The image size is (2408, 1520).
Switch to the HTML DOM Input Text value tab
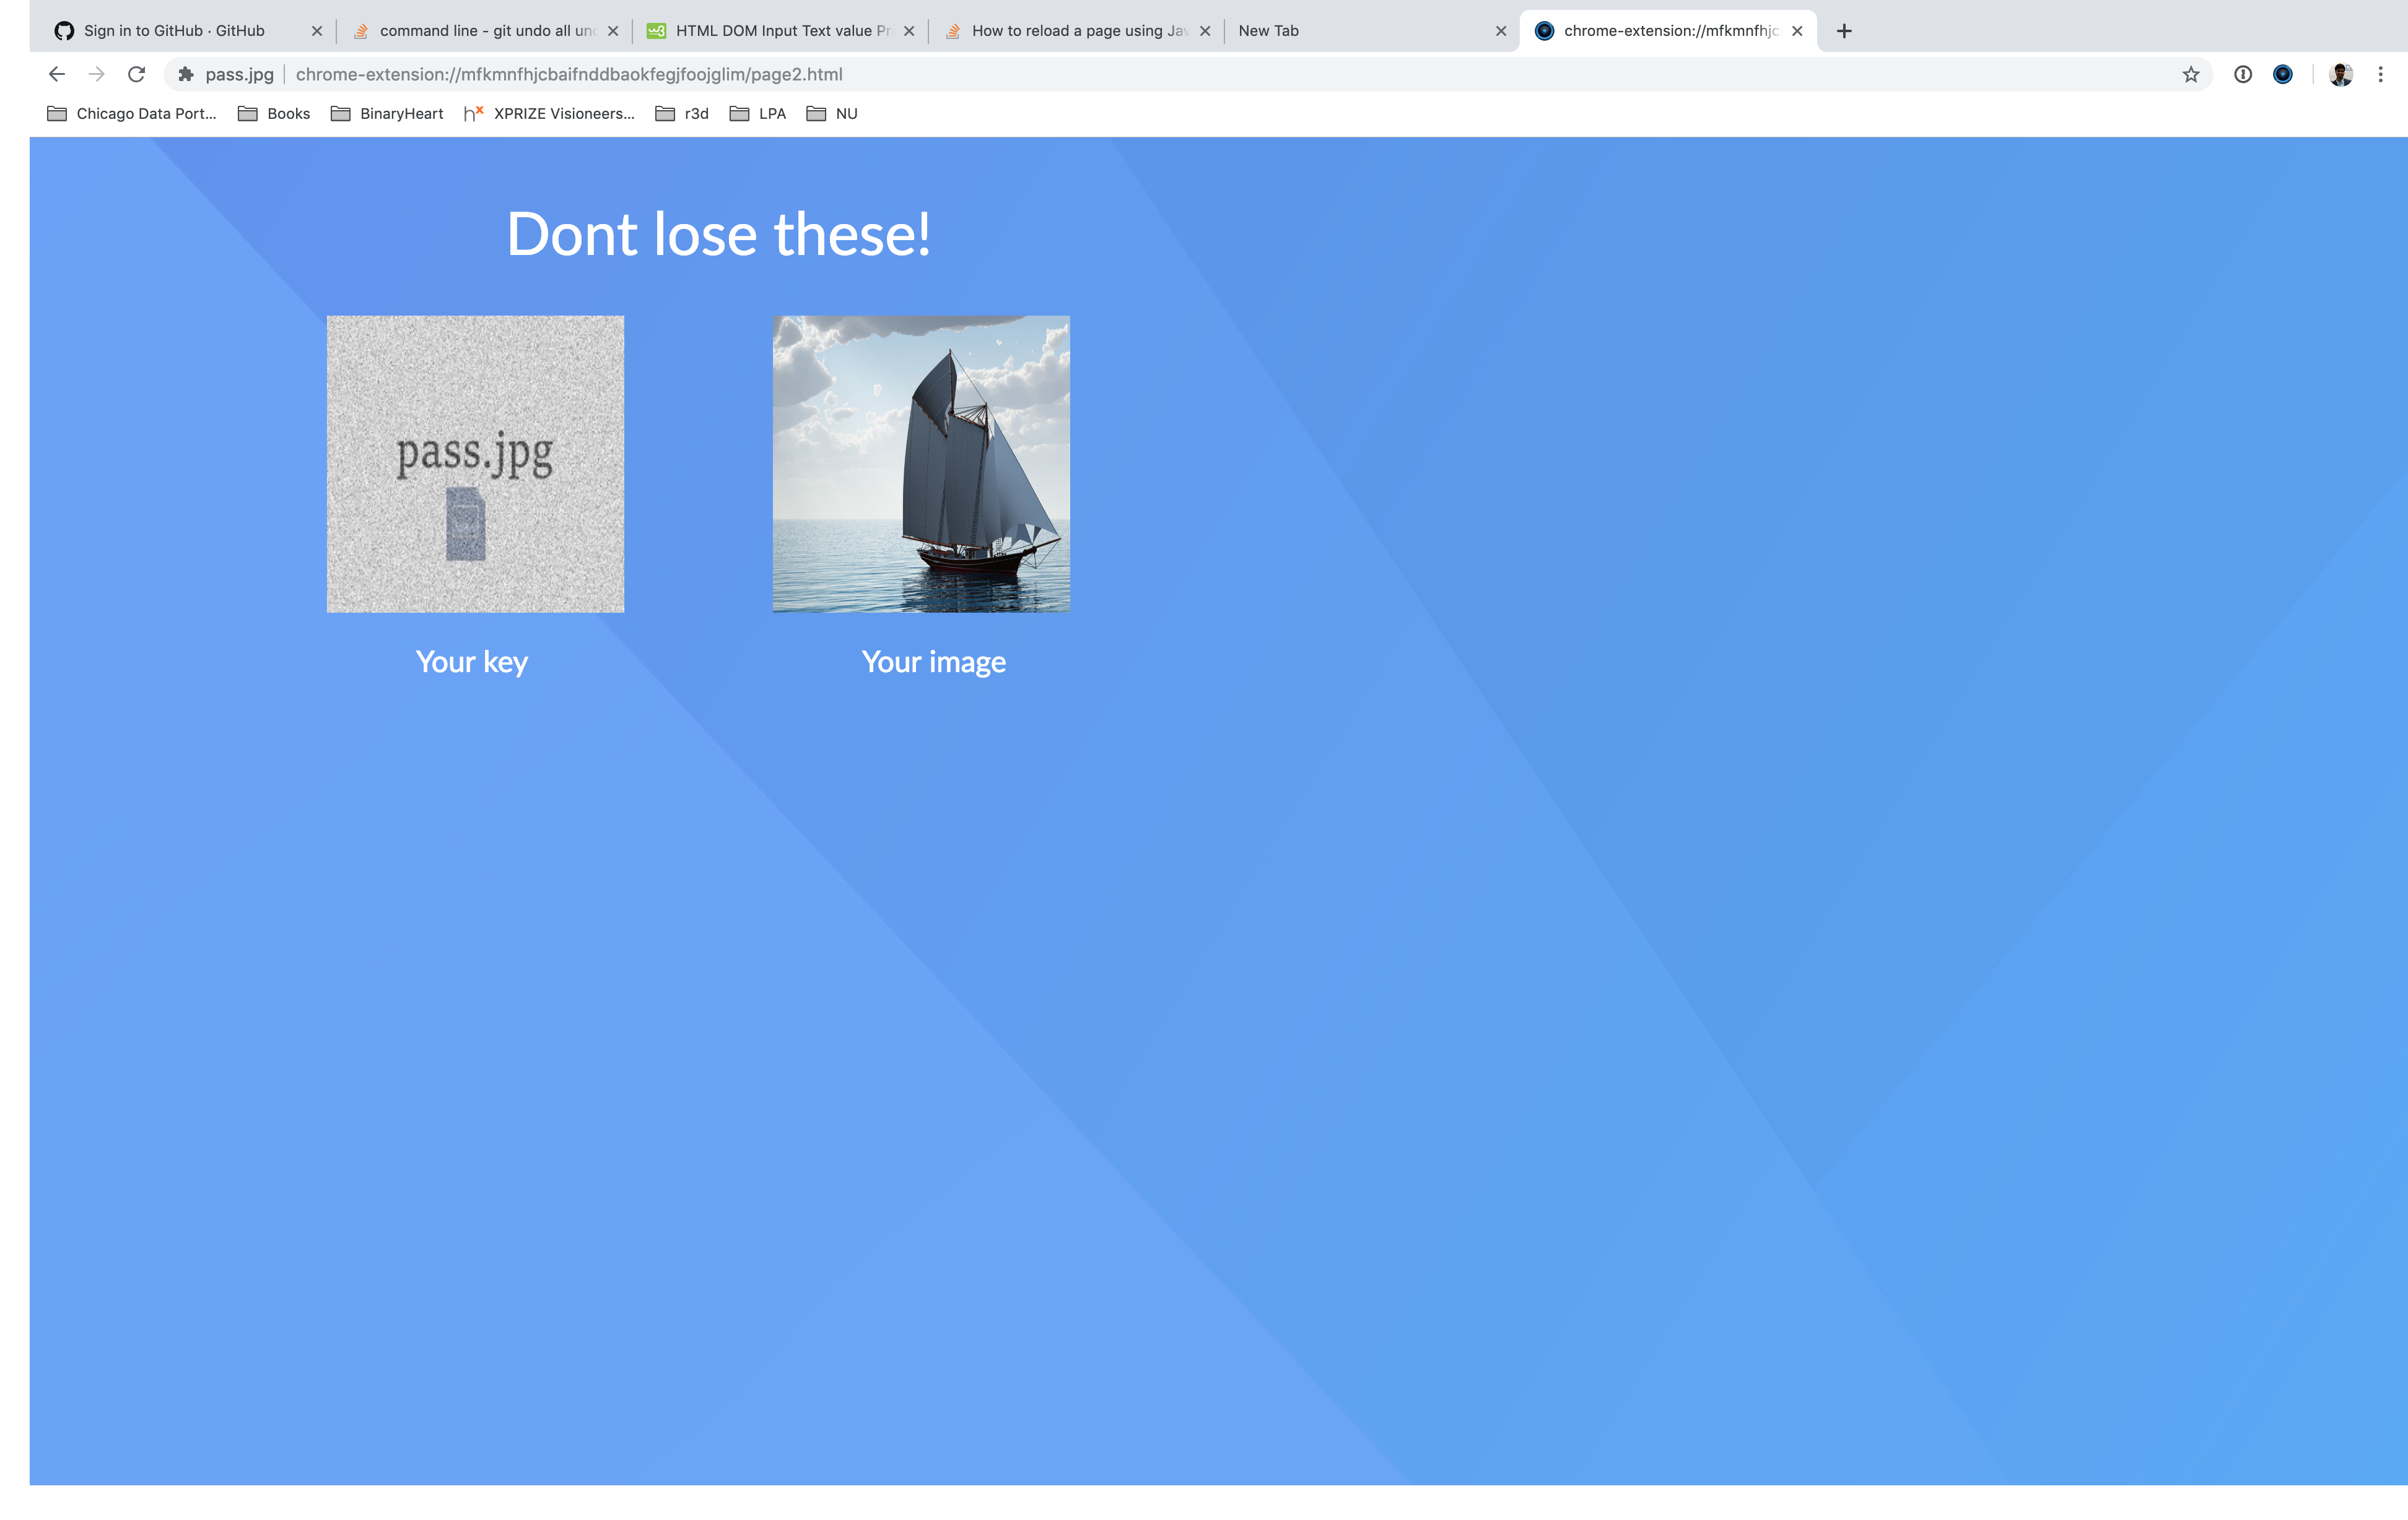[780, 30]
